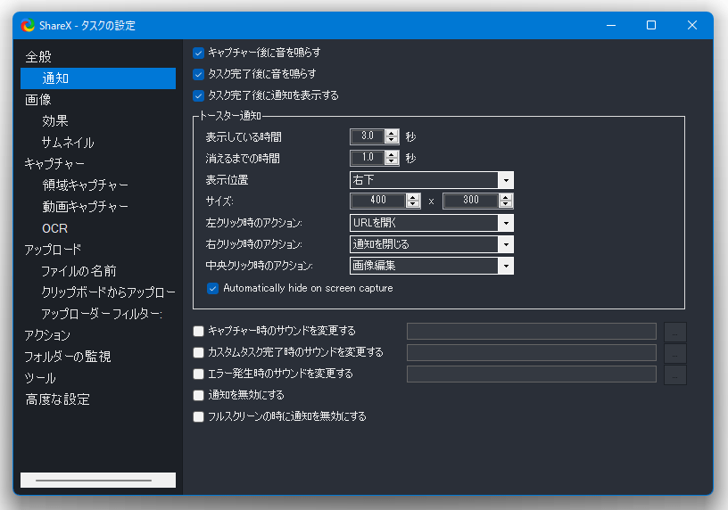Viewport: 728px width, 510px height.
Task: Increase width 400 with up arrow
Action: tap(413, 197)
